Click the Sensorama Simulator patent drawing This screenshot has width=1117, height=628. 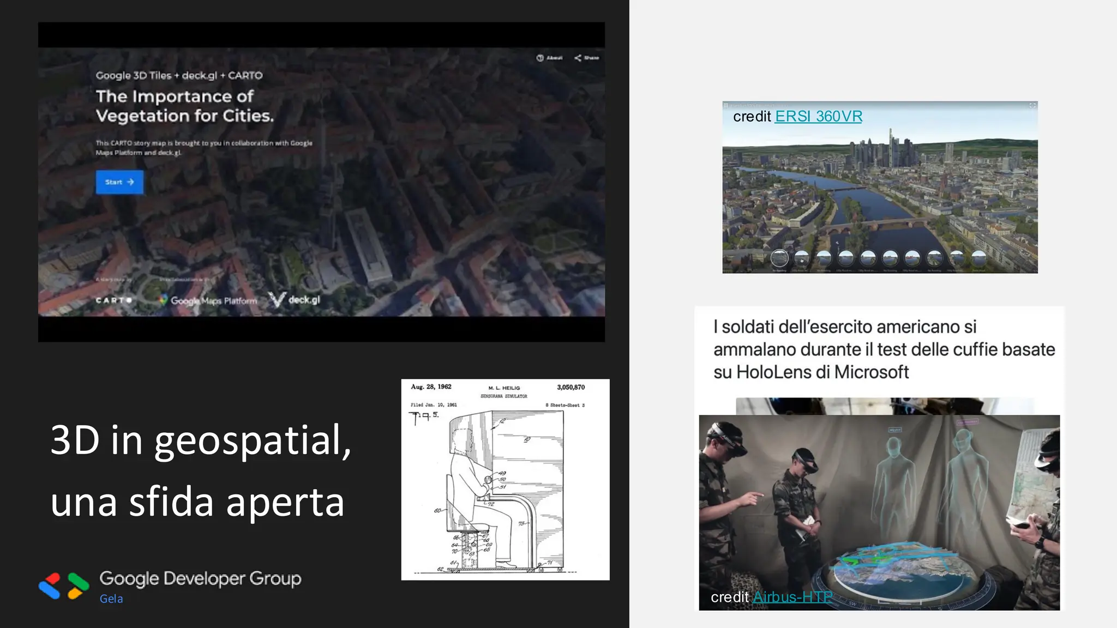(505, 480)
